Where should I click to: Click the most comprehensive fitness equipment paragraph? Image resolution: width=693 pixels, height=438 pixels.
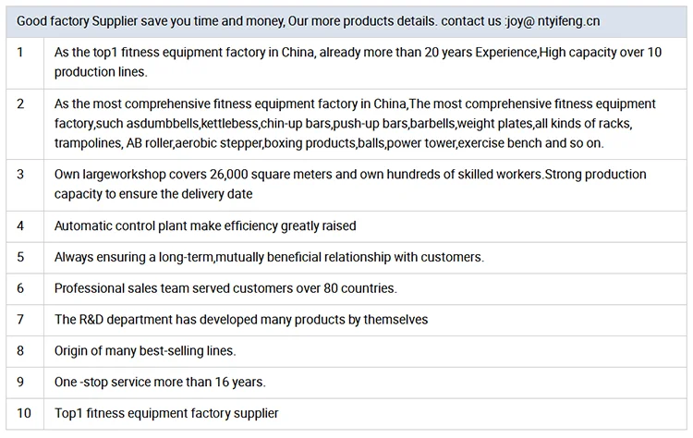(x=355, y=123)
